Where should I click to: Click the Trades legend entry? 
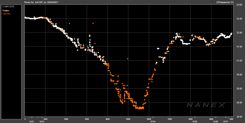6,11
